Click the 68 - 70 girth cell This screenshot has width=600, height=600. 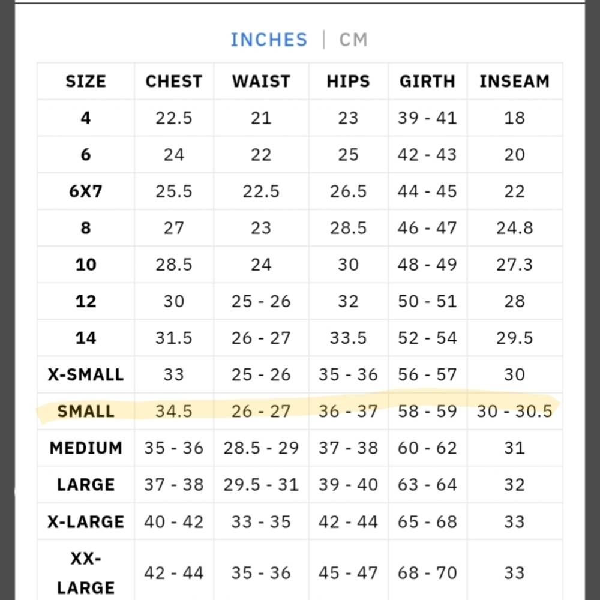427,573
